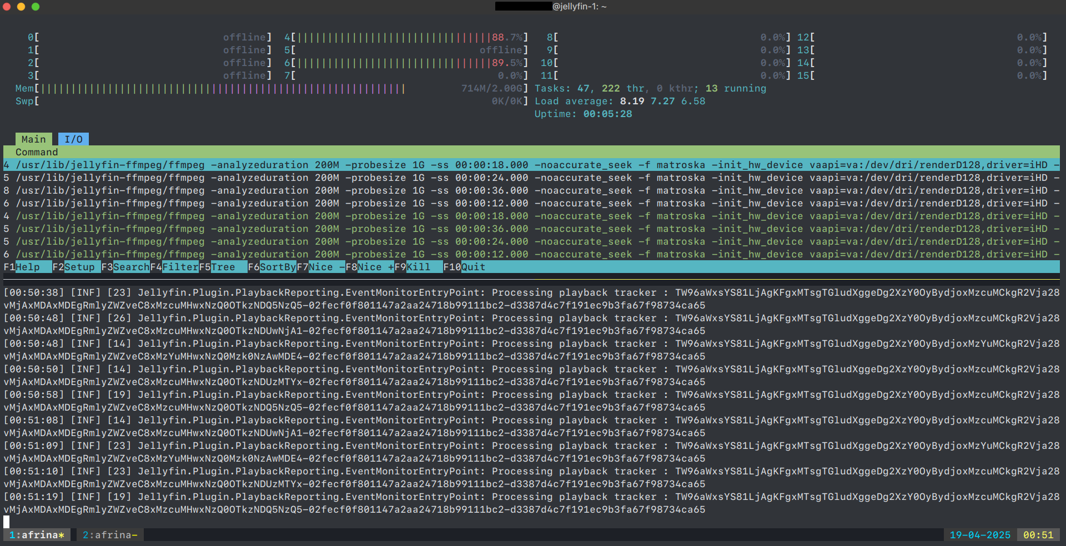Image resolution: width=1066 pixels, height=546 pixels.
Task: Click F10 Quit to exit htop
Action: click(x=473, y=267)
